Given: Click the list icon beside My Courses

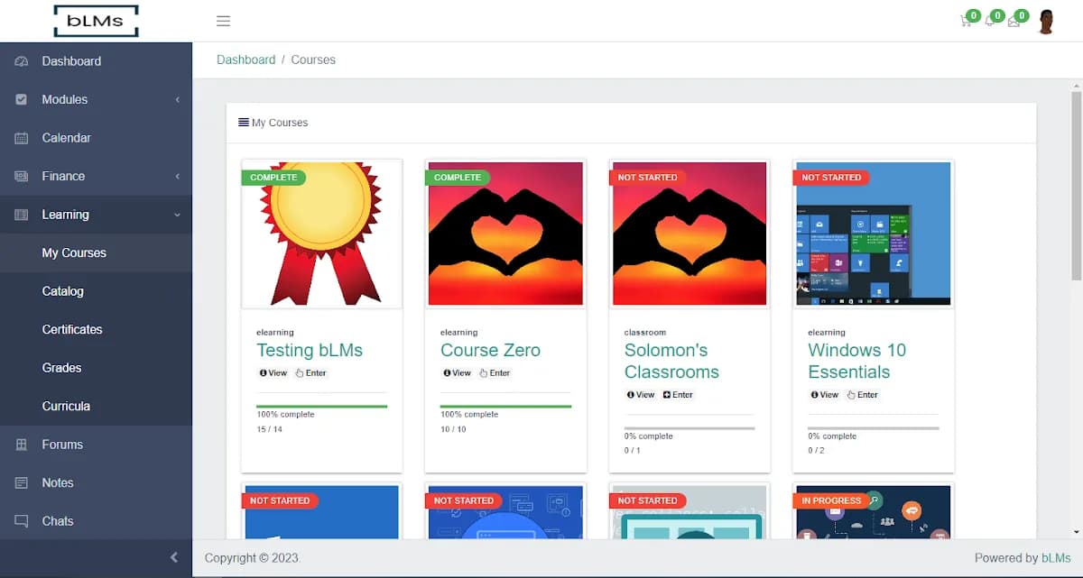Looking at the screenshot, I should [244, 122].
